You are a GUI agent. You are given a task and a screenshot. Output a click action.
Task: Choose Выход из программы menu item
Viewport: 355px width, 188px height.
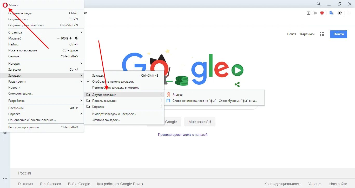[x=42, y=127]
